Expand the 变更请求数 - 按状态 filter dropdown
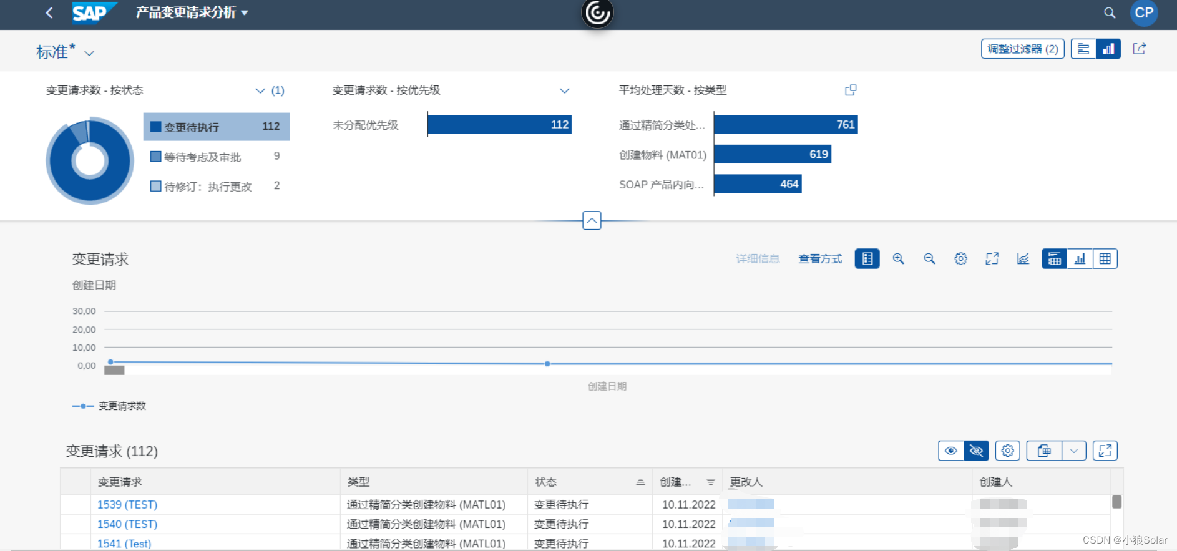1177x551 pixels. [x=260, y=90]
